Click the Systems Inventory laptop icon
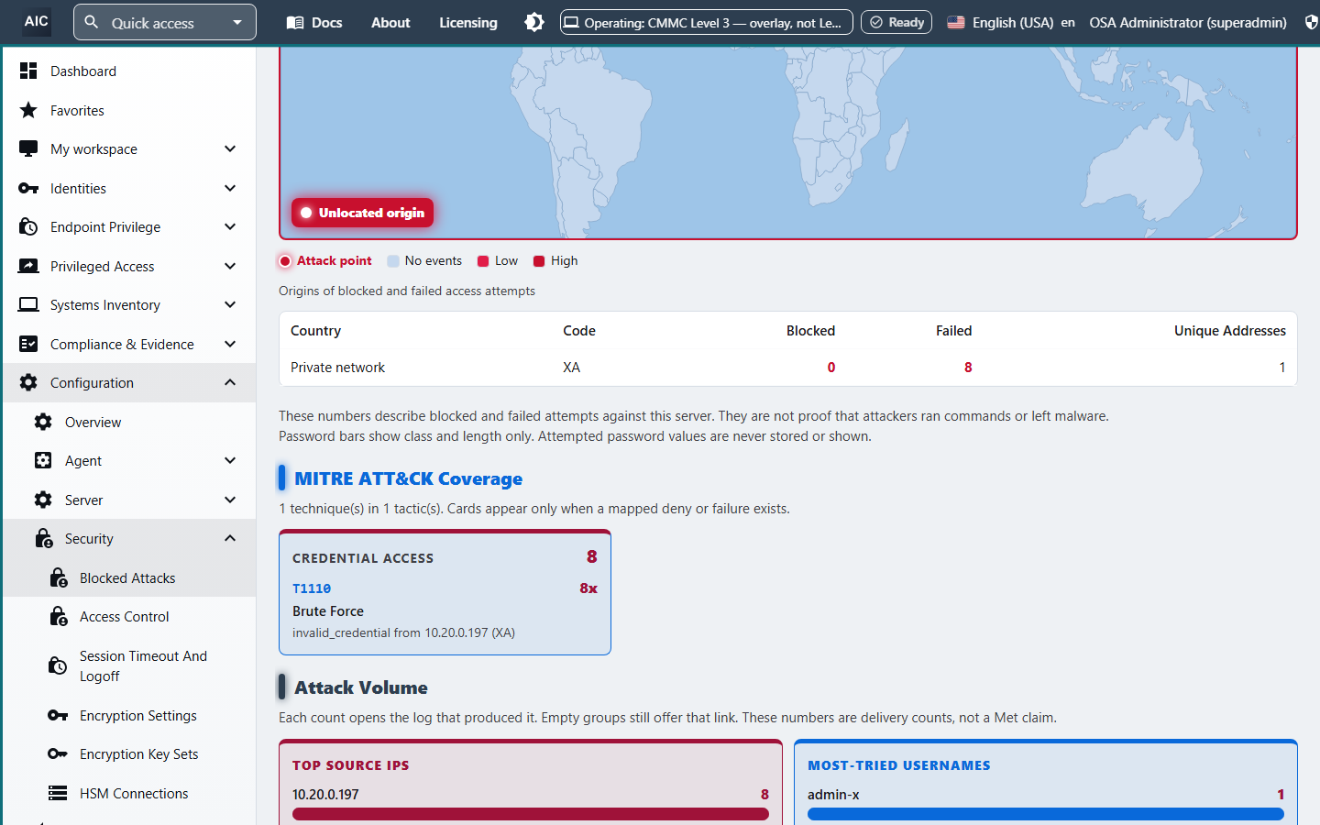This screenshot has width=1320, height=825. pyautogui.click(x=28, y=304)
